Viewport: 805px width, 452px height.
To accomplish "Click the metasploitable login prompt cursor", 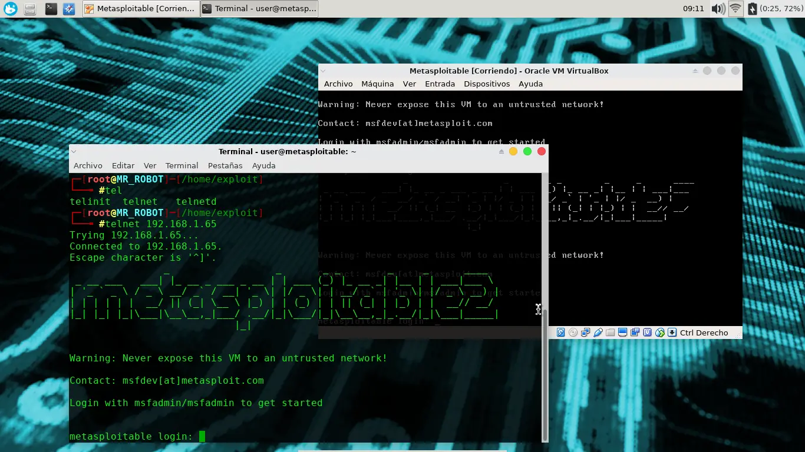I will pos(202,436).
